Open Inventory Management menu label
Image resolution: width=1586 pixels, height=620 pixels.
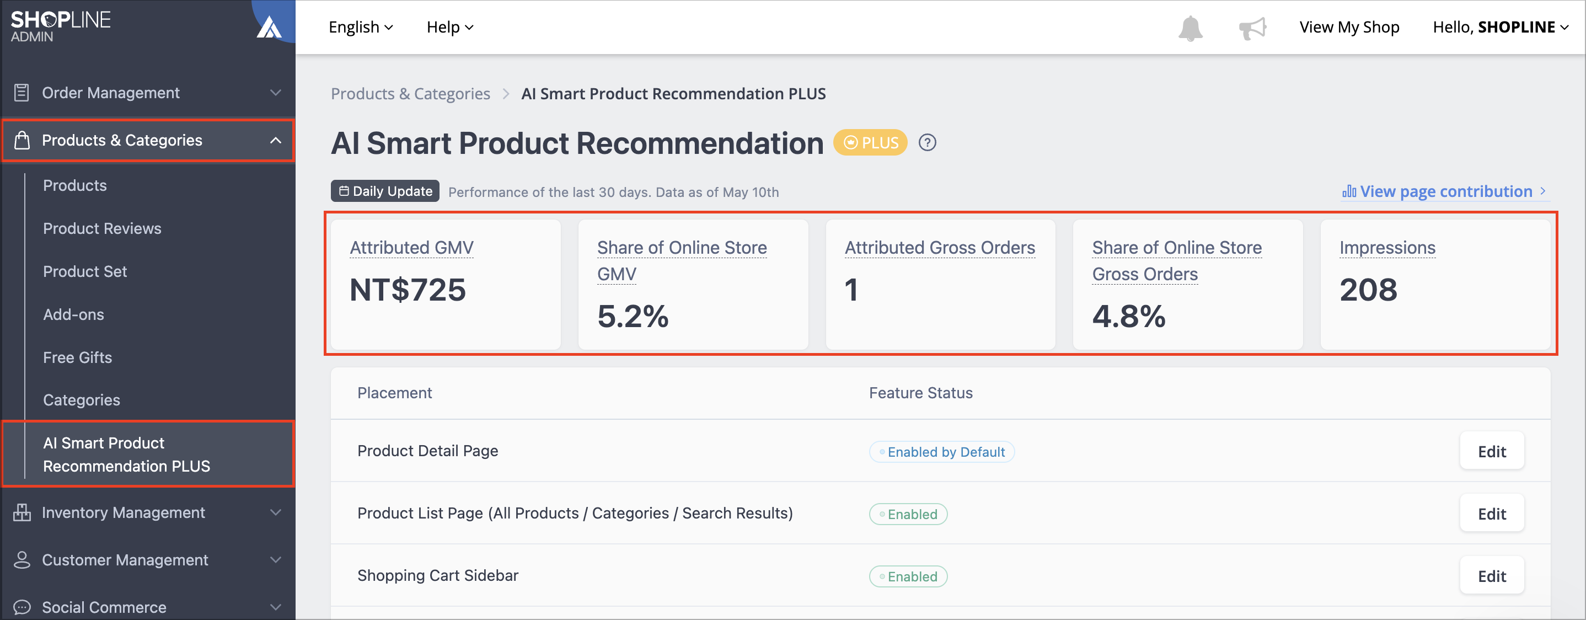123,512
